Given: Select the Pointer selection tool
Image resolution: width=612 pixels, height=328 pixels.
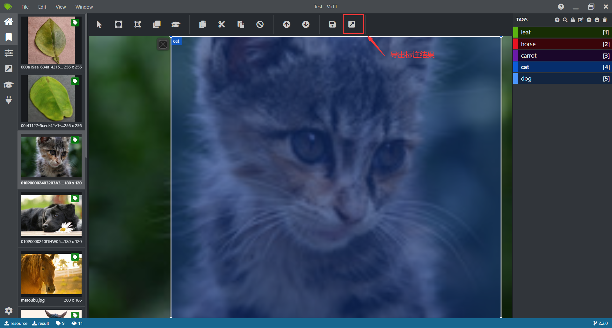Looking at the screenshot, I should pyautogui.click(x=99, y=24).
